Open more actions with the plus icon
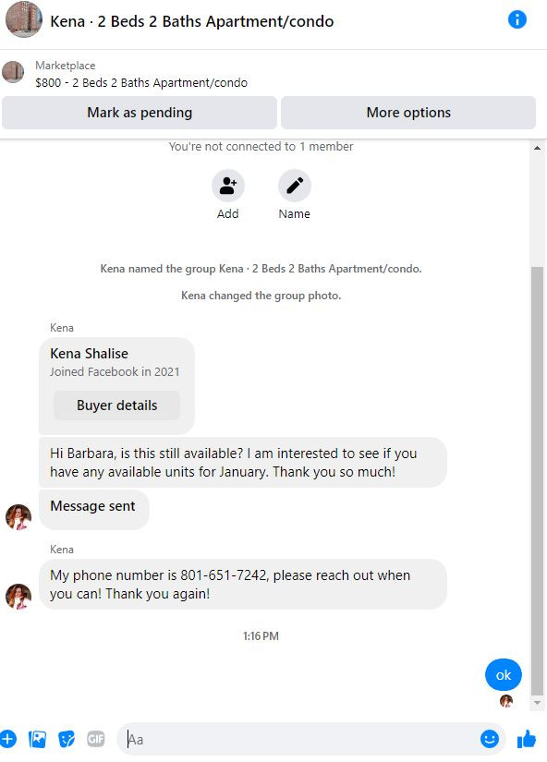The height and width of the screenshot is (762, 547). pyautogui.click(x=7, y=739)
